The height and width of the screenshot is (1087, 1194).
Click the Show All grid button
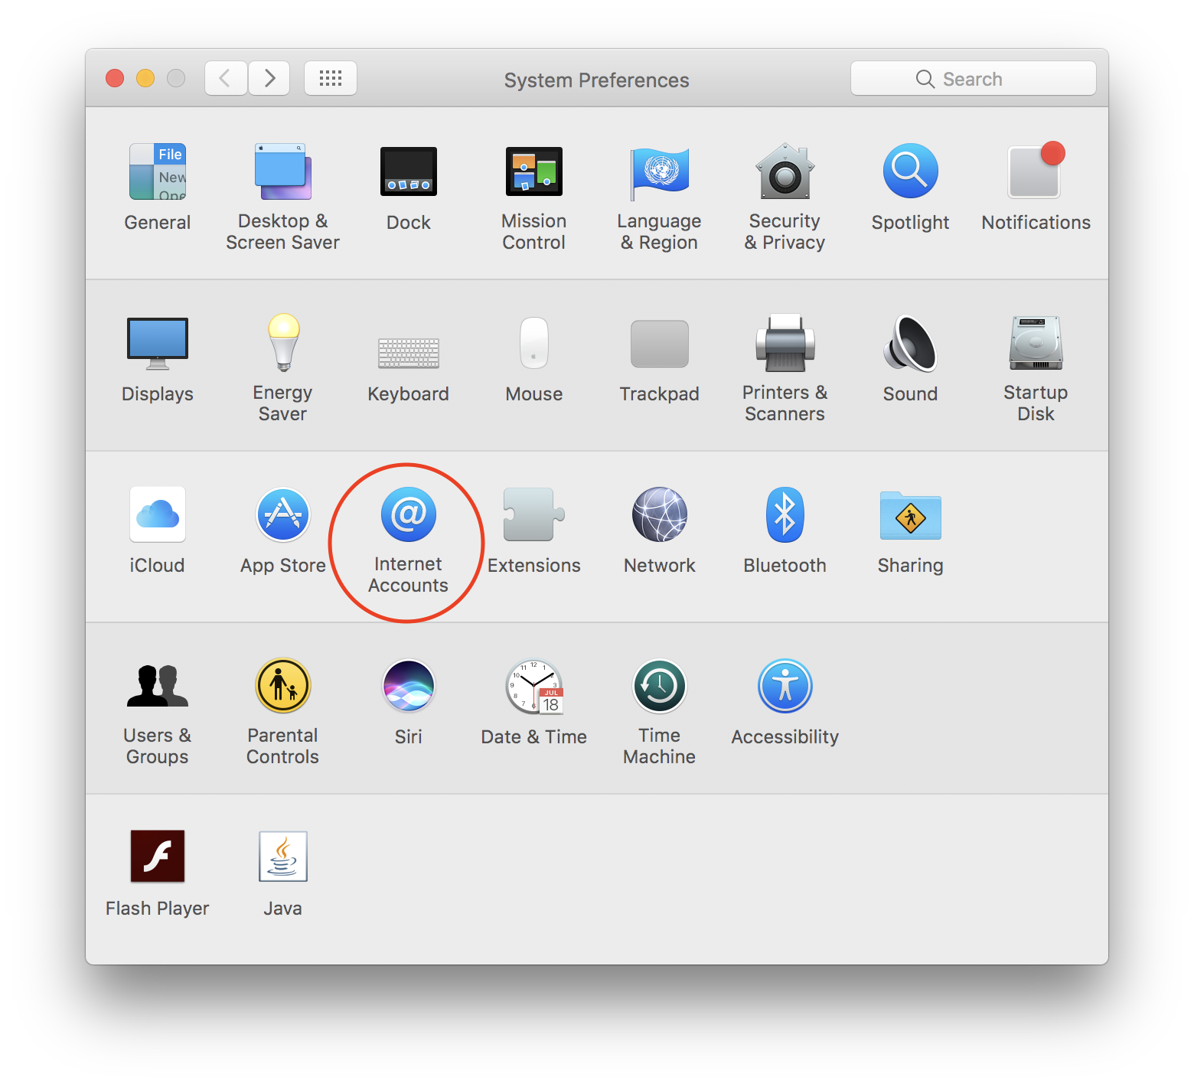click(331, 78)
